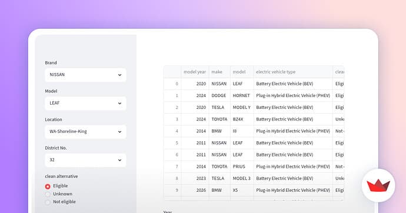406x213 pixels.
Task: Select row index 7 in the table
Action: click(173, 167)
